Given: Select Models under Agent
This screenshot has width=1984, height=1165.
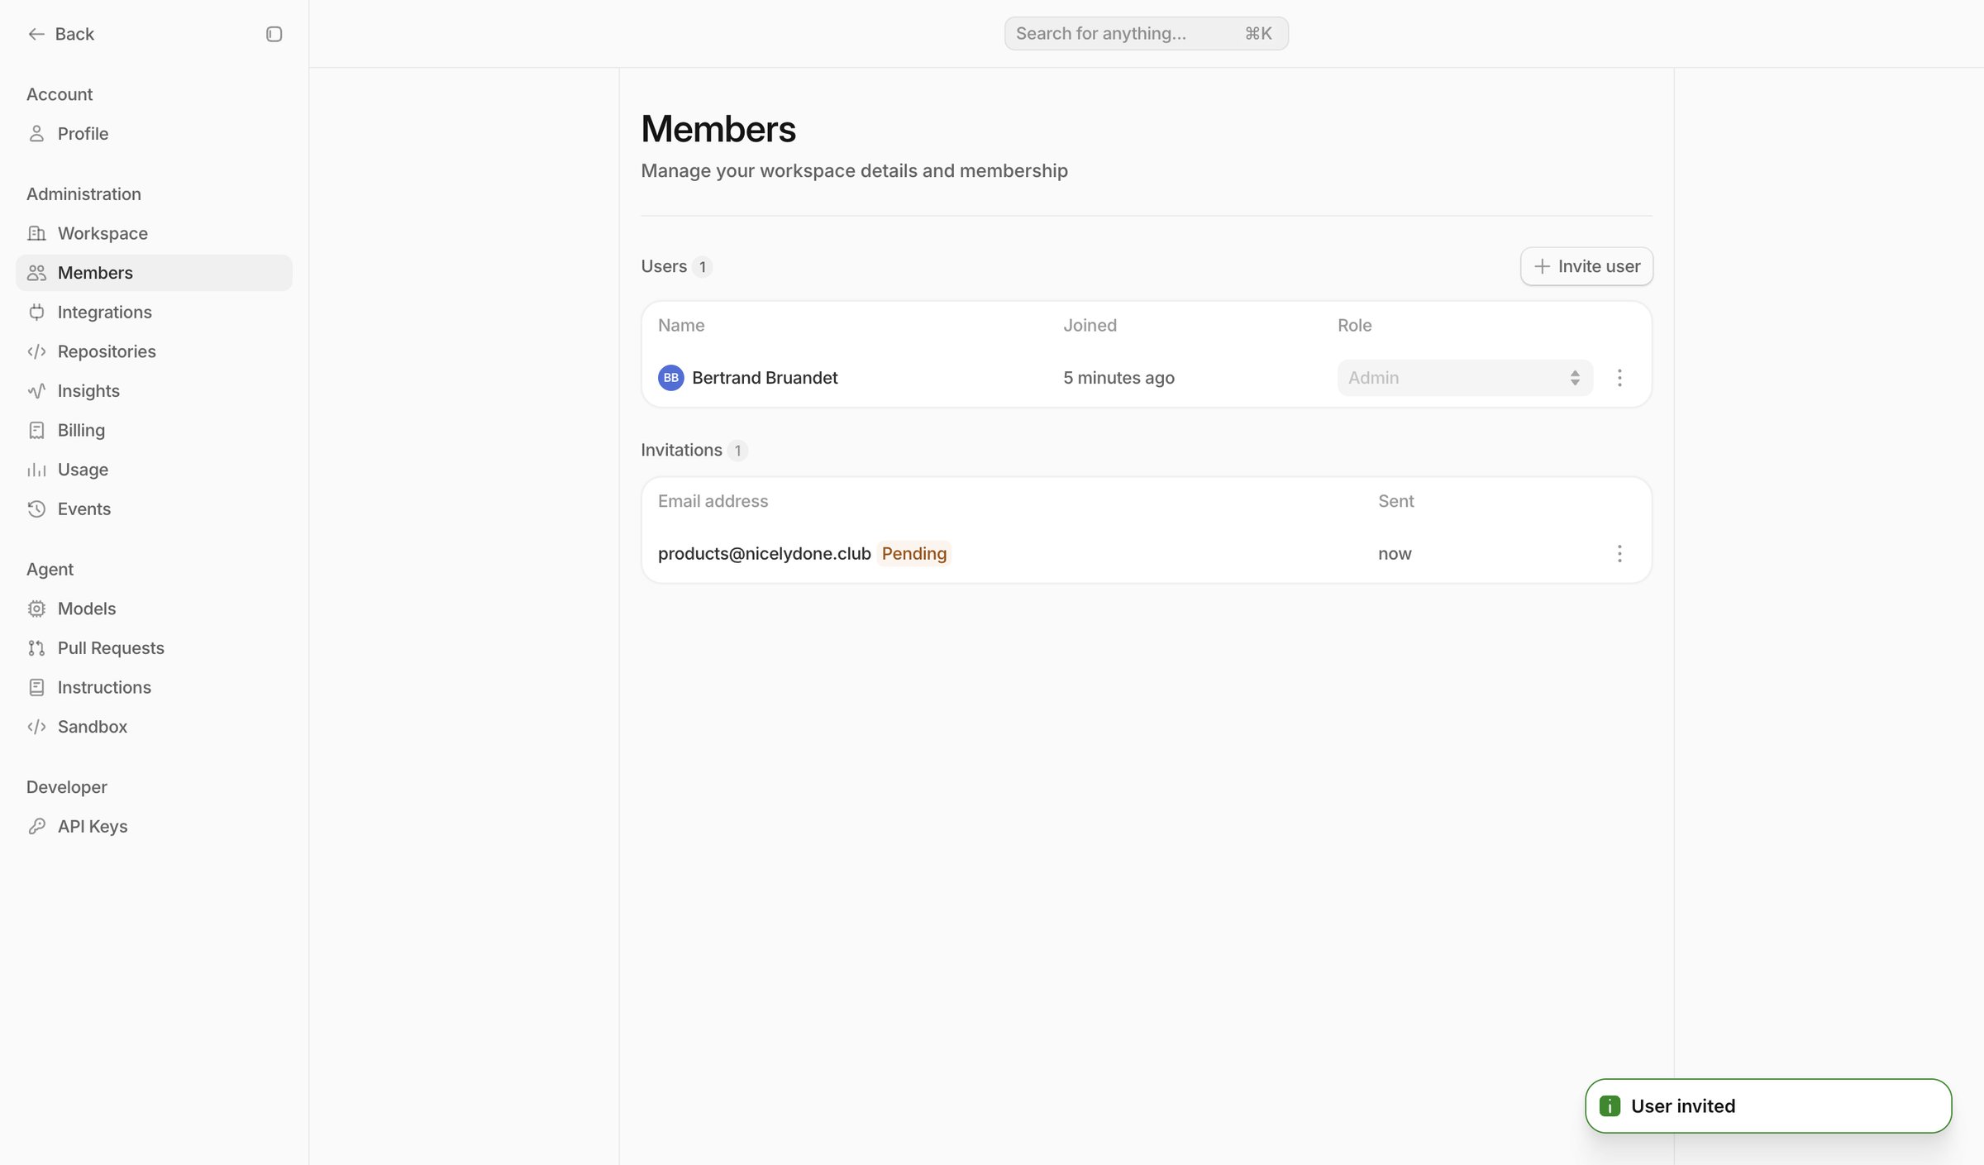Looking at the screenshot, I should coord(154,609).
